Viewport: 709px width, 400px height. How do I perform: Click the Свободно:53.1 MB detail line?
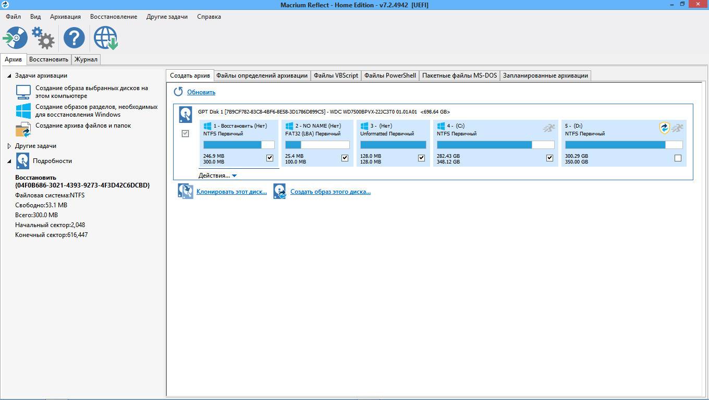click(41, 205)
